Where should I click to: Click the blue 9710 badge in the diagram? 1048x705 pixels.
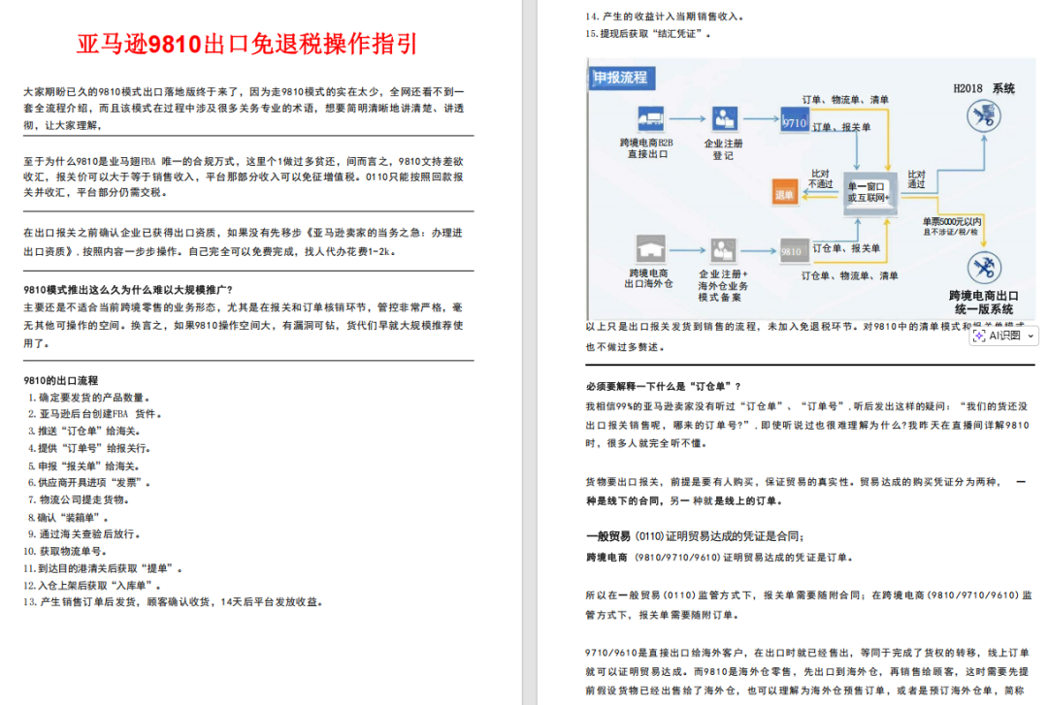point(796,120)
